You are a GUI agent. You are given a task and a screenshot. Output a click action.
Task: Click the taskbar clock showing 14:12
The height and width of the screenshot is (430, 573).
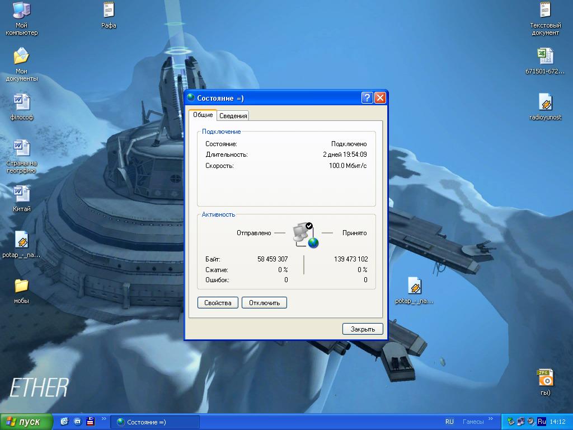558,422
